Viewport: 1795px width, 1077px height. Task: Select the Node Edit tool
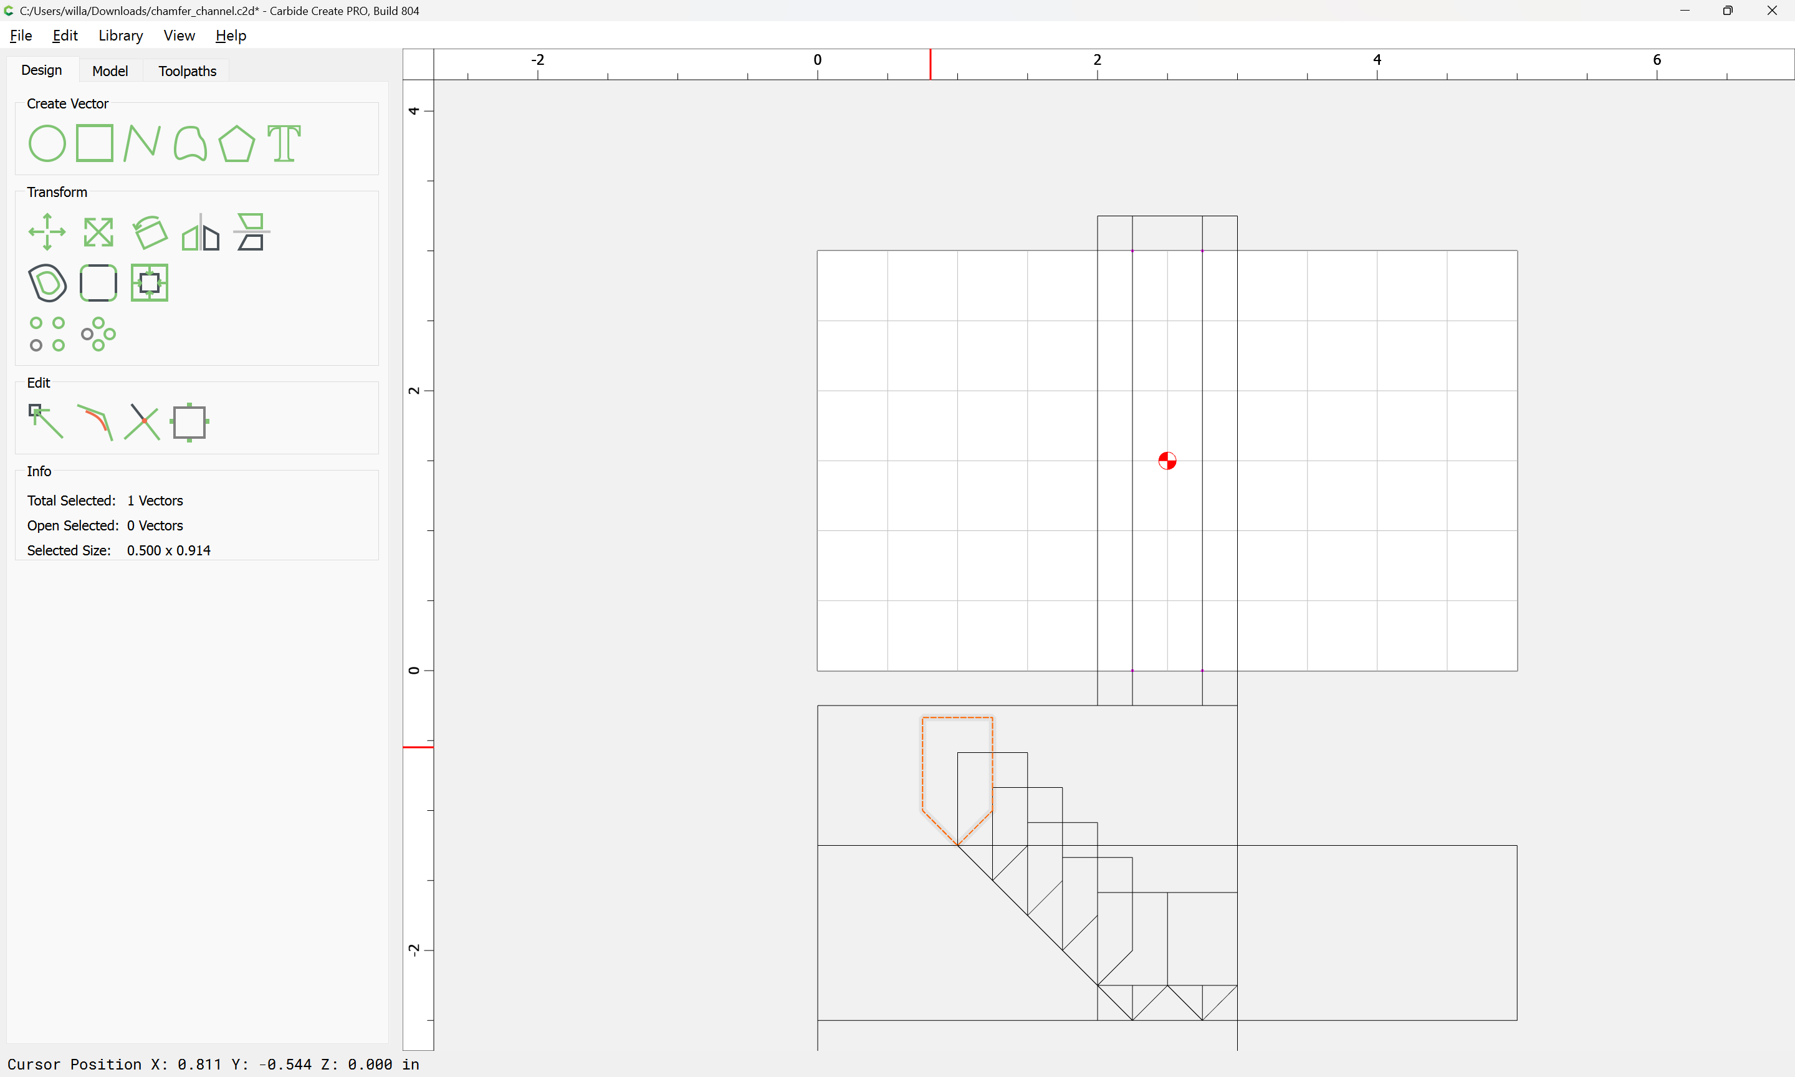45,422
